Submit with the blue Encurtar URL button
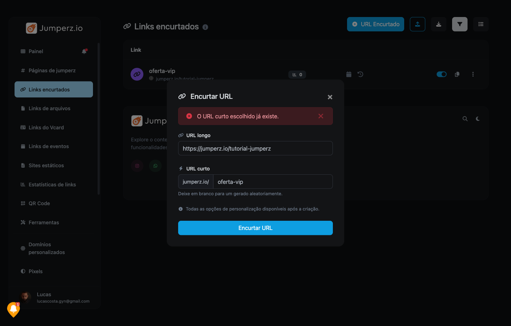Screen dimensions: 511x326 coord(255,228)
